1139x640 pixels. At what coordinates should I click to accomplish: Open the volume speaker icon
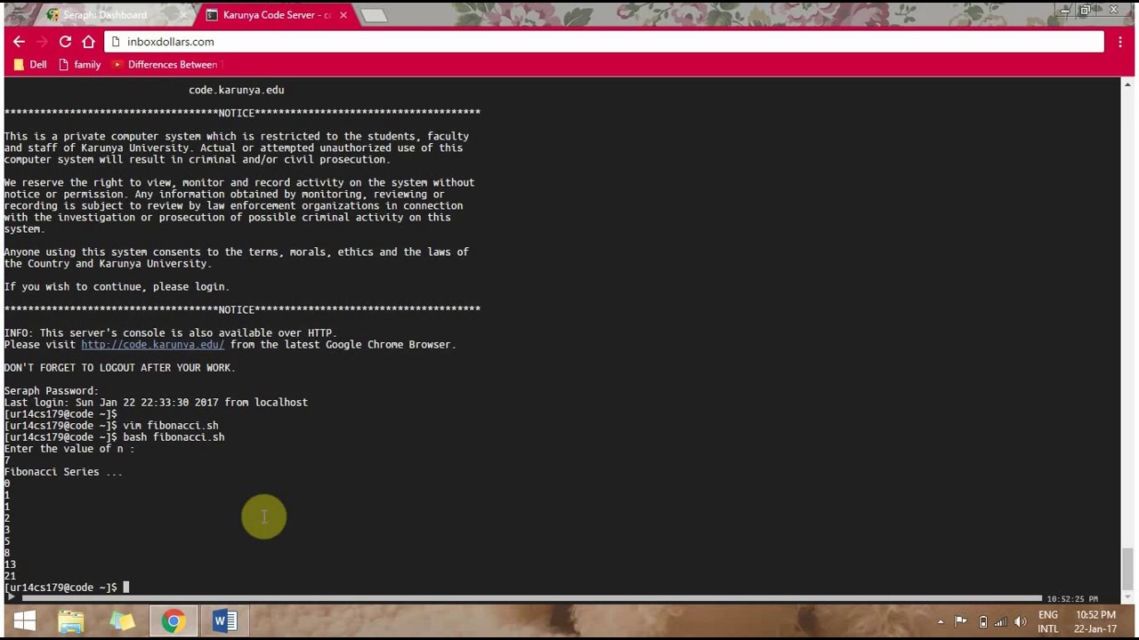[x=1021, y=622]
